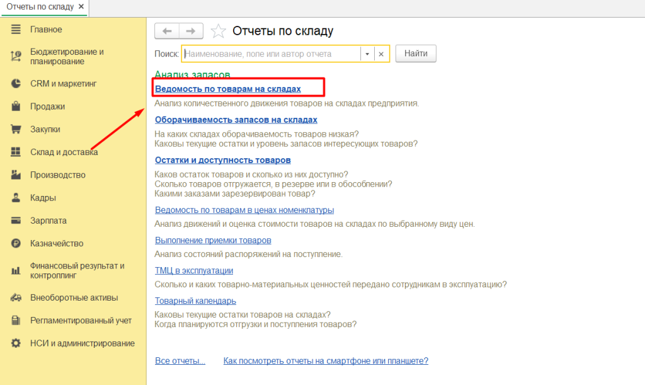Screen dimensions: 645x385
Task: Close the Отчеты по складу tab
Action: [x=81, y=6]
